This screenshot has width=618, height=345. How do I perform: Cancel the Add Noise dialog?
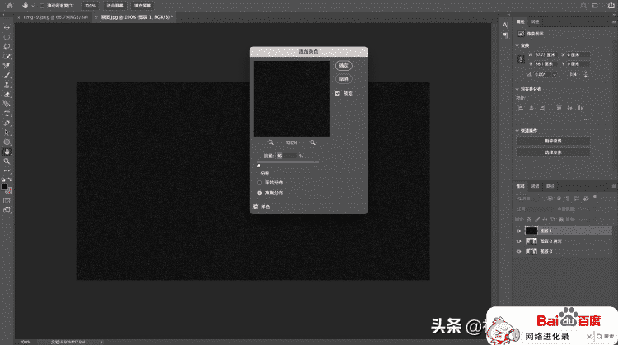point(344,79)
